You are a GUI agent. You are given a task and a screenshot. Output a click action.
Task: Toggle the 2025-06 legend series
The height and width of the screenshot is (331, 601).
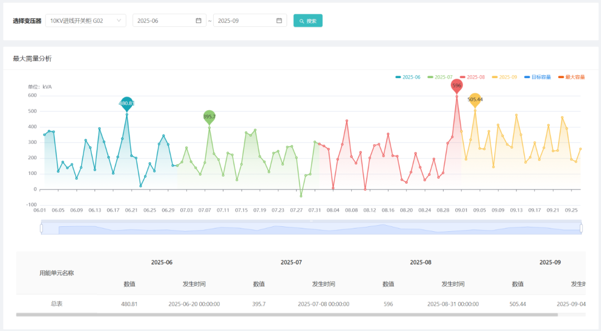pos(408,77)
